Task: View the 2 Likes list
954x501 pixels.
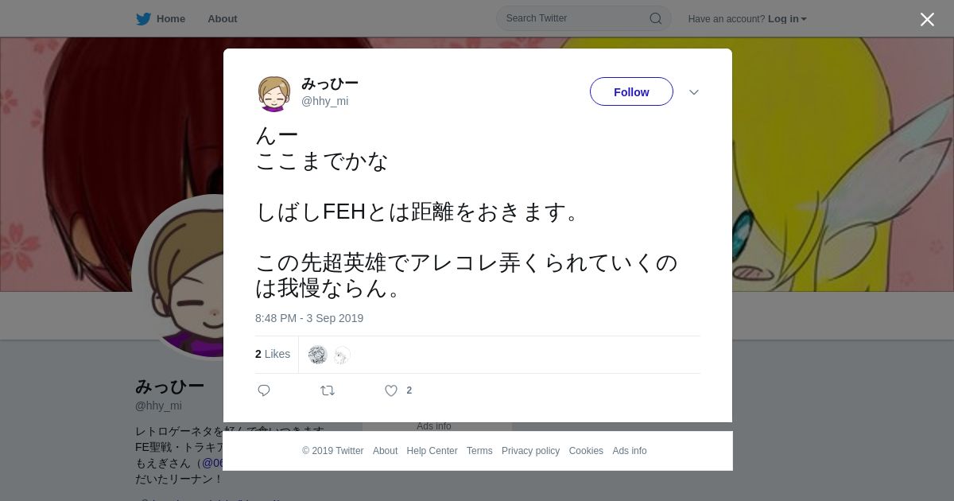Action: point(273,354)
